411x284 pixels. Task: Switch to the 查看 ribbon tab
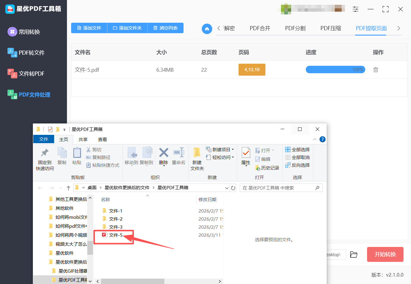[x=103, y=140]
